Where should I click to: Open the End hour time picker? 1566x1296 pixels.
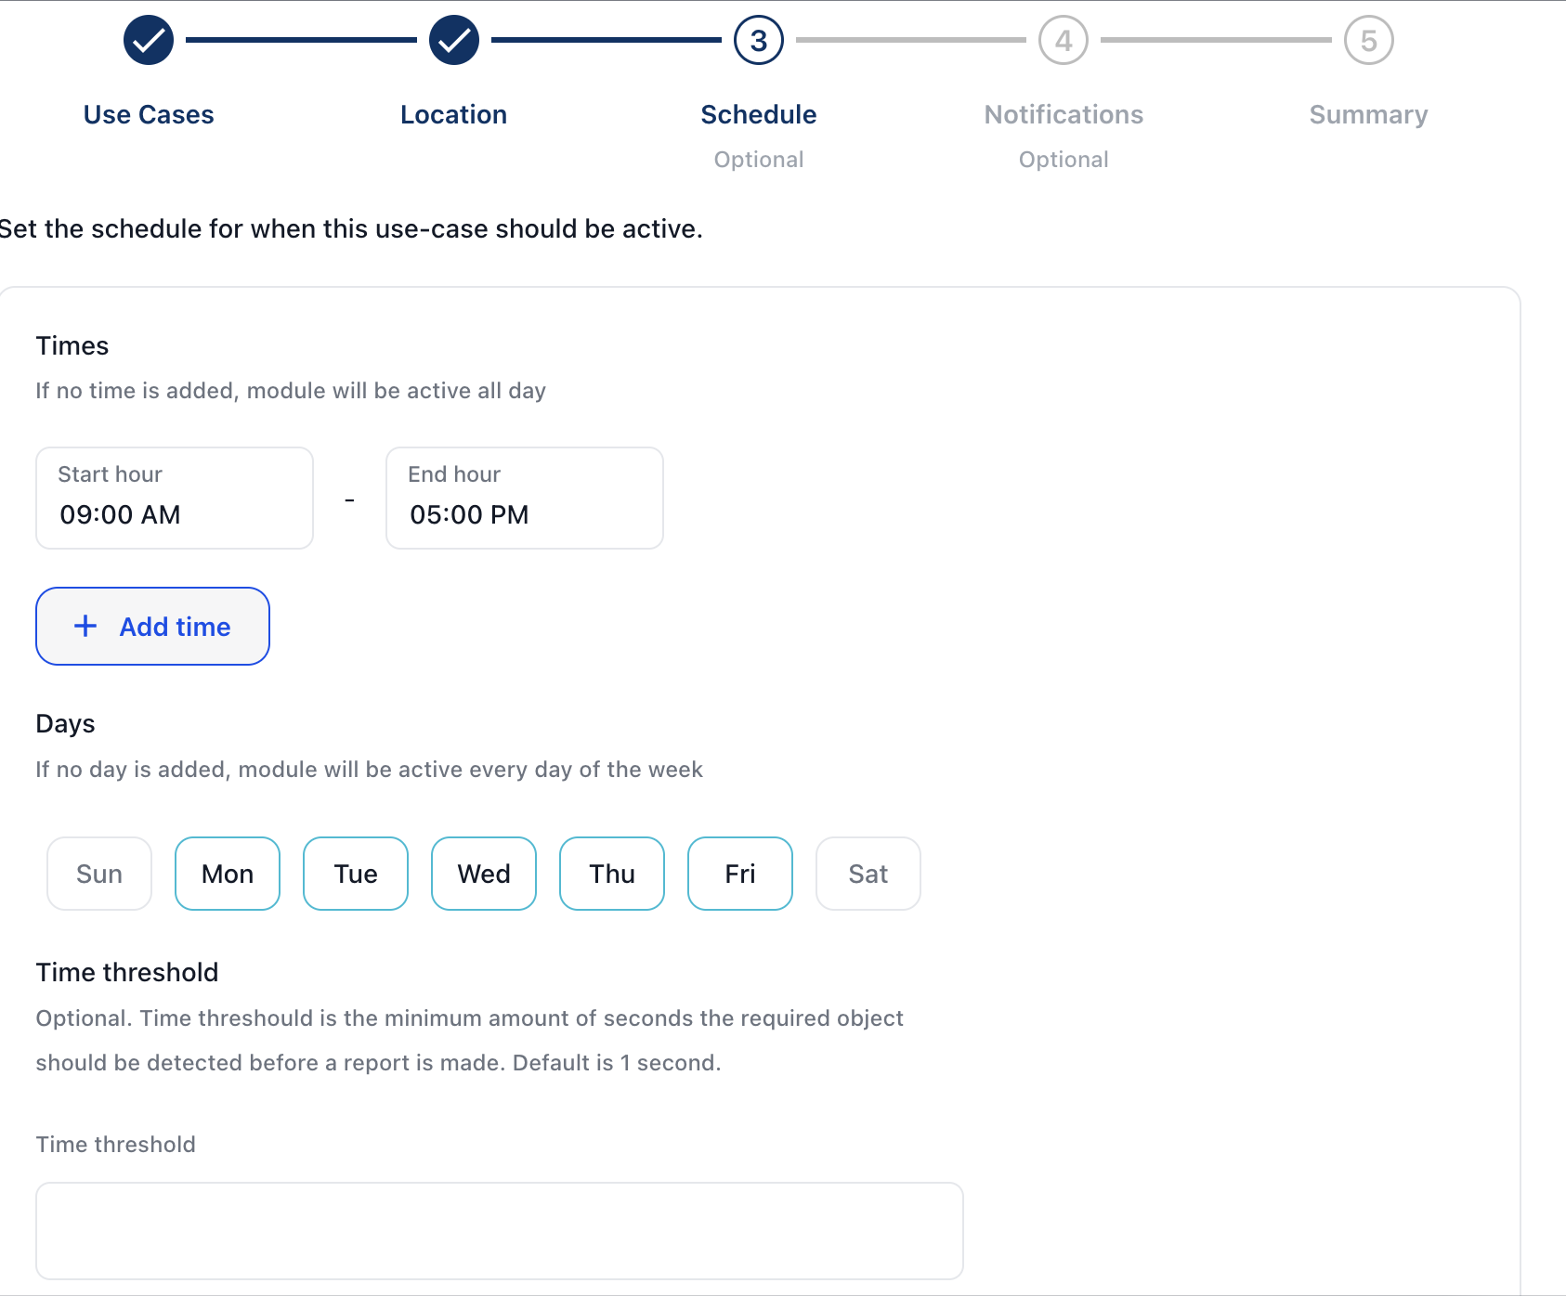click(525, 499)
